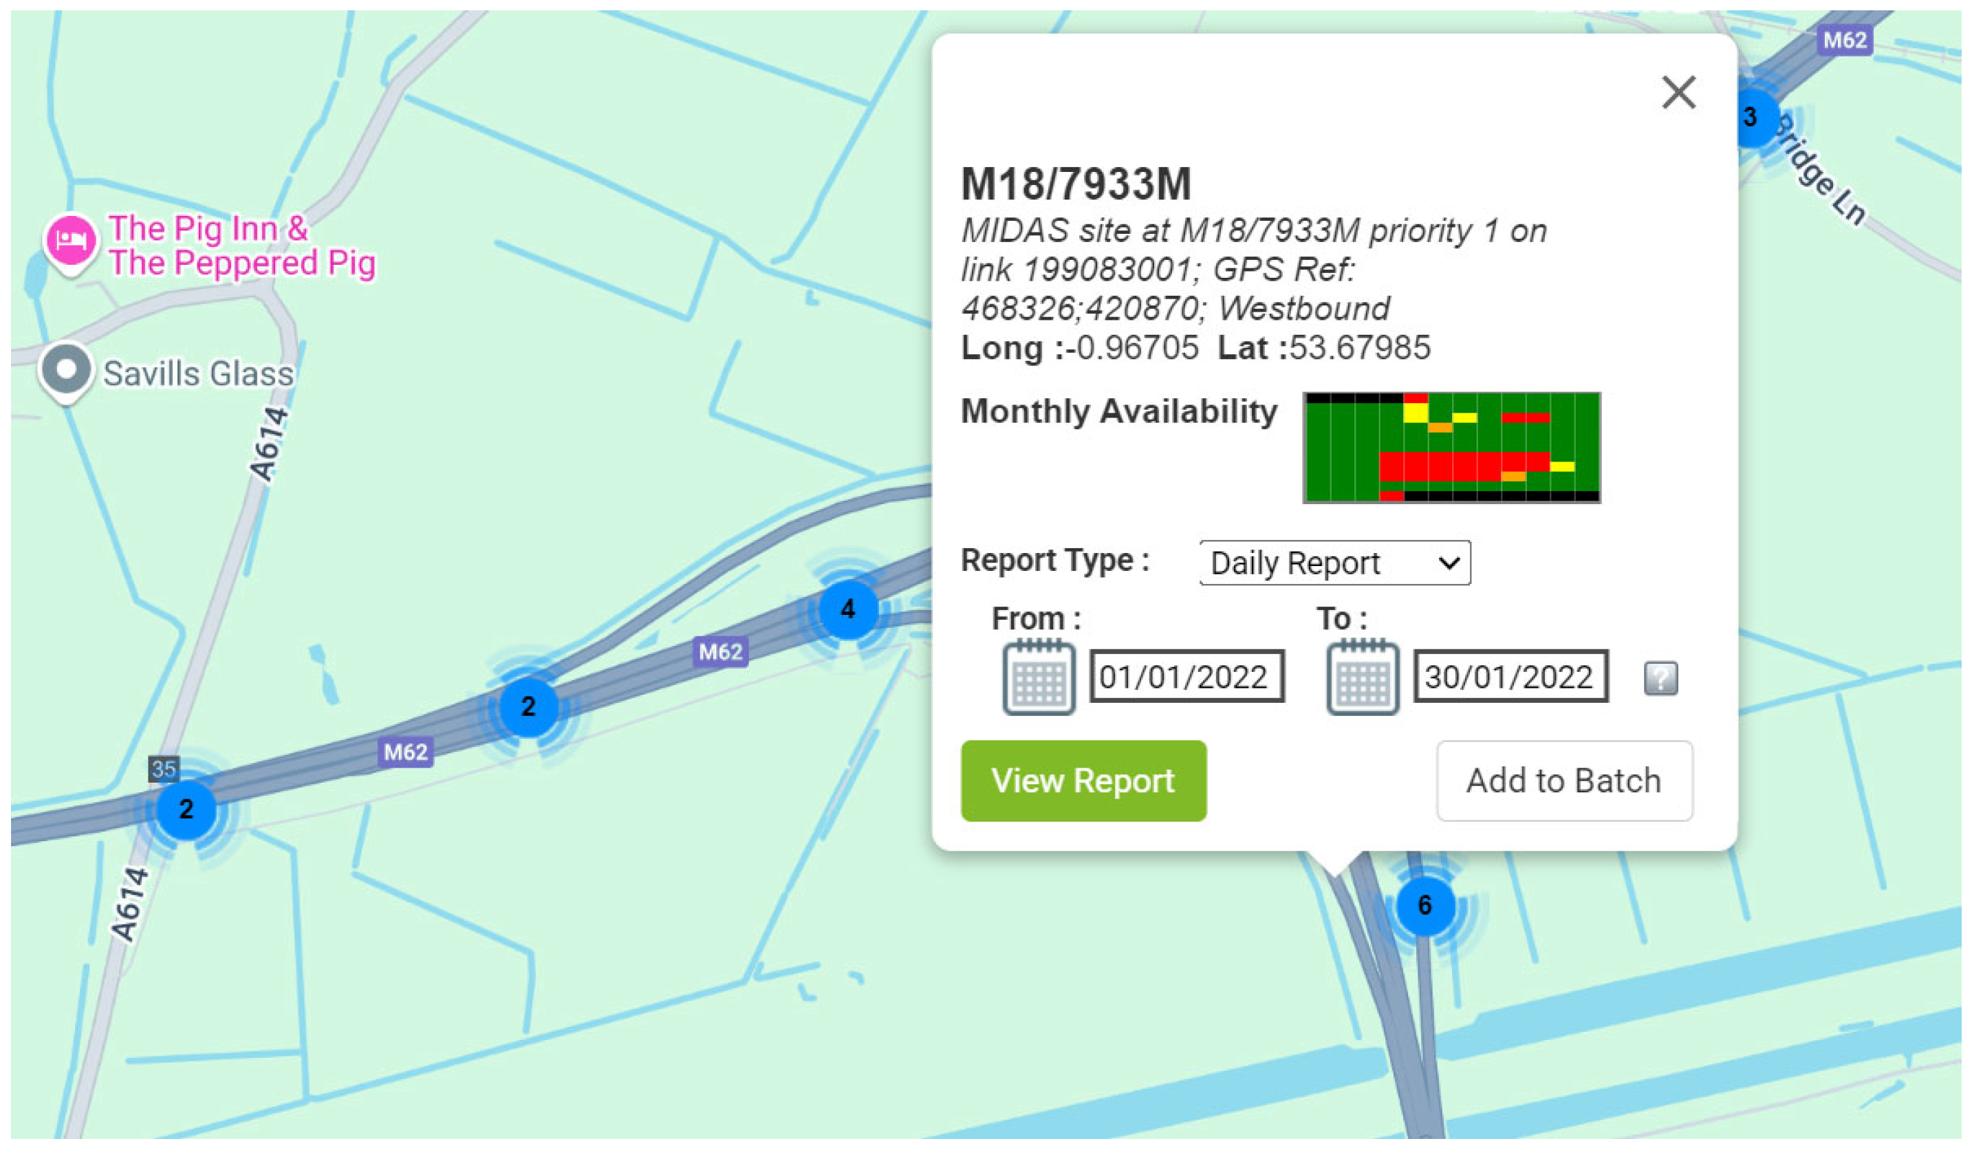Viewport: 1972px width, 1150px height.
Task: Click the Savills Glass location pin
Action: [x=67, y=370]
